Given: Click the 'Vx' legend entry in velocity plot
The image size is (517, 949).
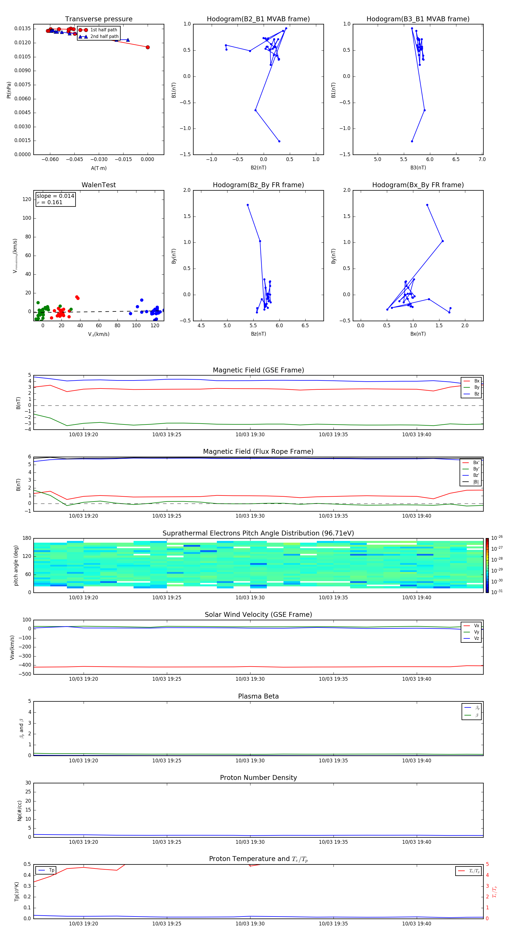Looking at the screenshot, I should tap(471, 625).
